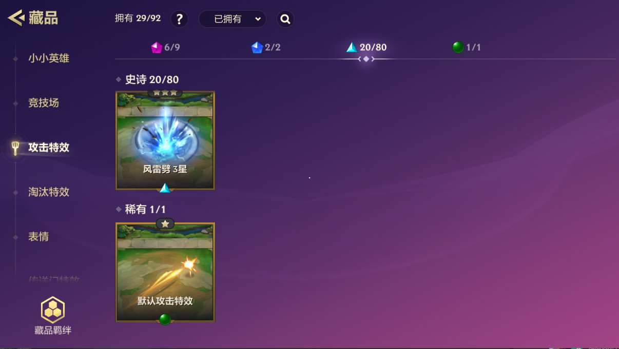The image size is (619, 349).
Task: Click the three-star badge above 风雷劈
Action: [x=165, y=93]
